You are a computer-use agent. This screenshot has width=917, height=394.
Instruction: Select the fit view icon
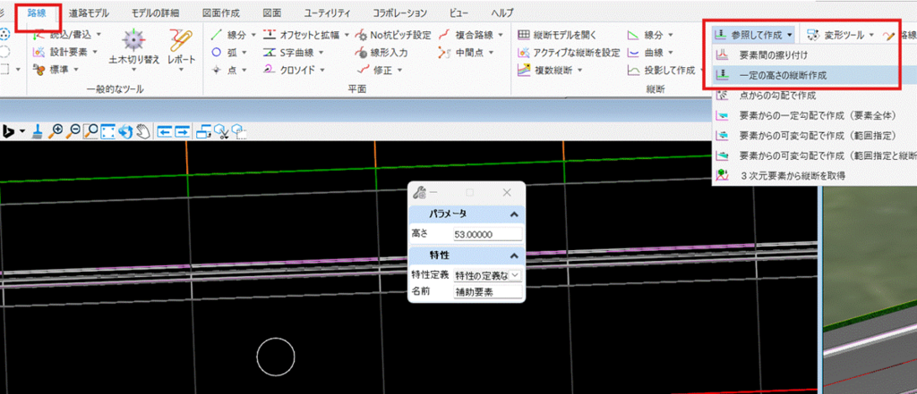(x=108, y=131)
